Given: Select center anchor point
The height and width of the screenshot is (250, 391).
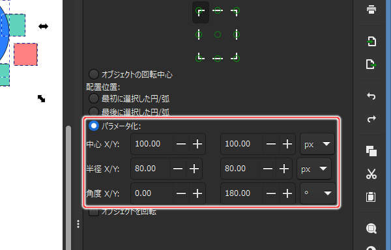Looking at the screenshot, I should click(x=218, y=35).
